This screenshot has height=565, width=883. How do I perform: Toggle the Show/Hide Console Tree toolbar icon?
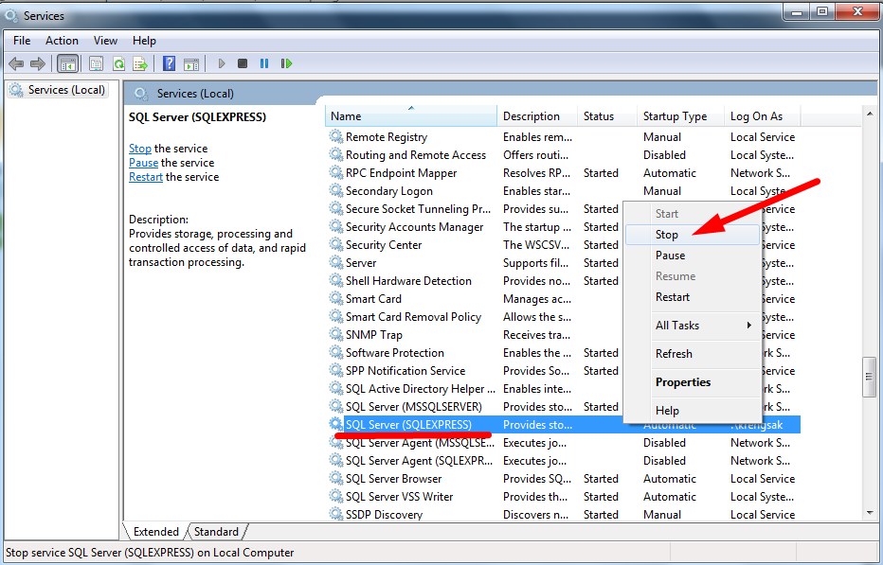pyautogui.click(x=67, y=63)
